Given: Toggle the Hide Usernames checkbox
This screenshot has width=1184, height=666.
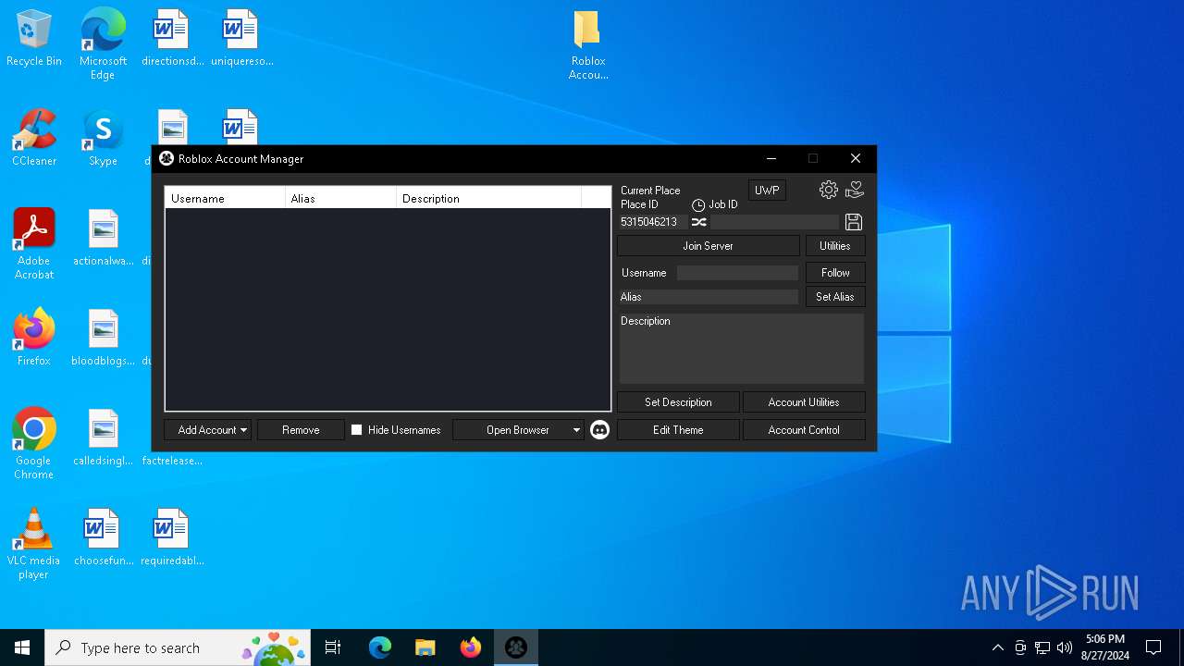Looking at the screenshot, I should tap(356, 430).
